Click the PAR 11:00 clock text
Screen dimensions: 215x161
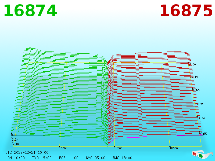coord(69,158)
